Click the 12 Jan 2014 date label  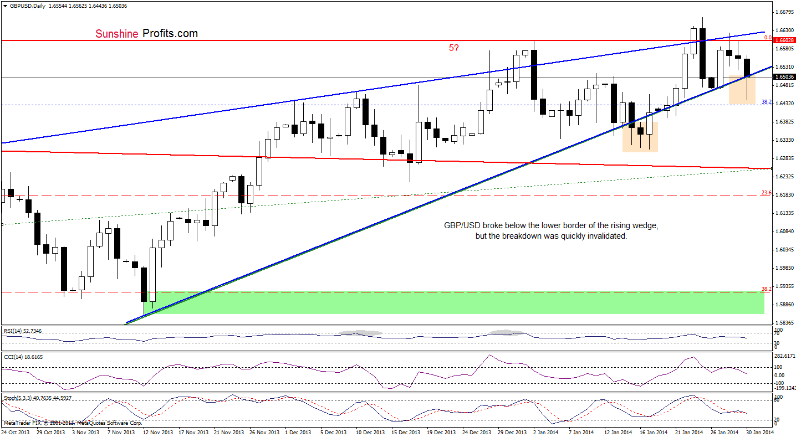tap(618, 432)
